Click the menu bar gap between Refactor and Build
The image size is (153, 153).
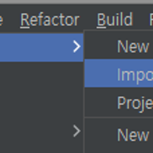(x=88, y=20)
